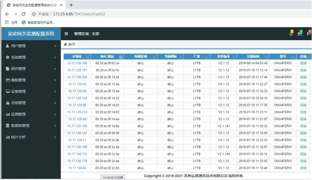Open the bell alarm notifications icon

pyautogui.click(x=291, y=33)
